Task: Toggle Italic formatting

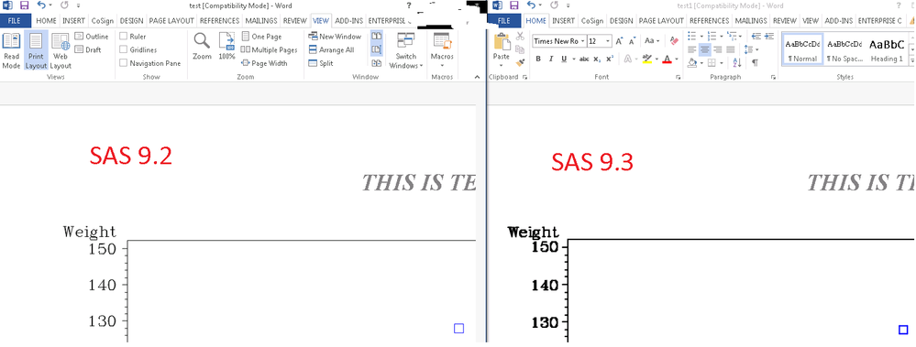Action: [551, 59]
